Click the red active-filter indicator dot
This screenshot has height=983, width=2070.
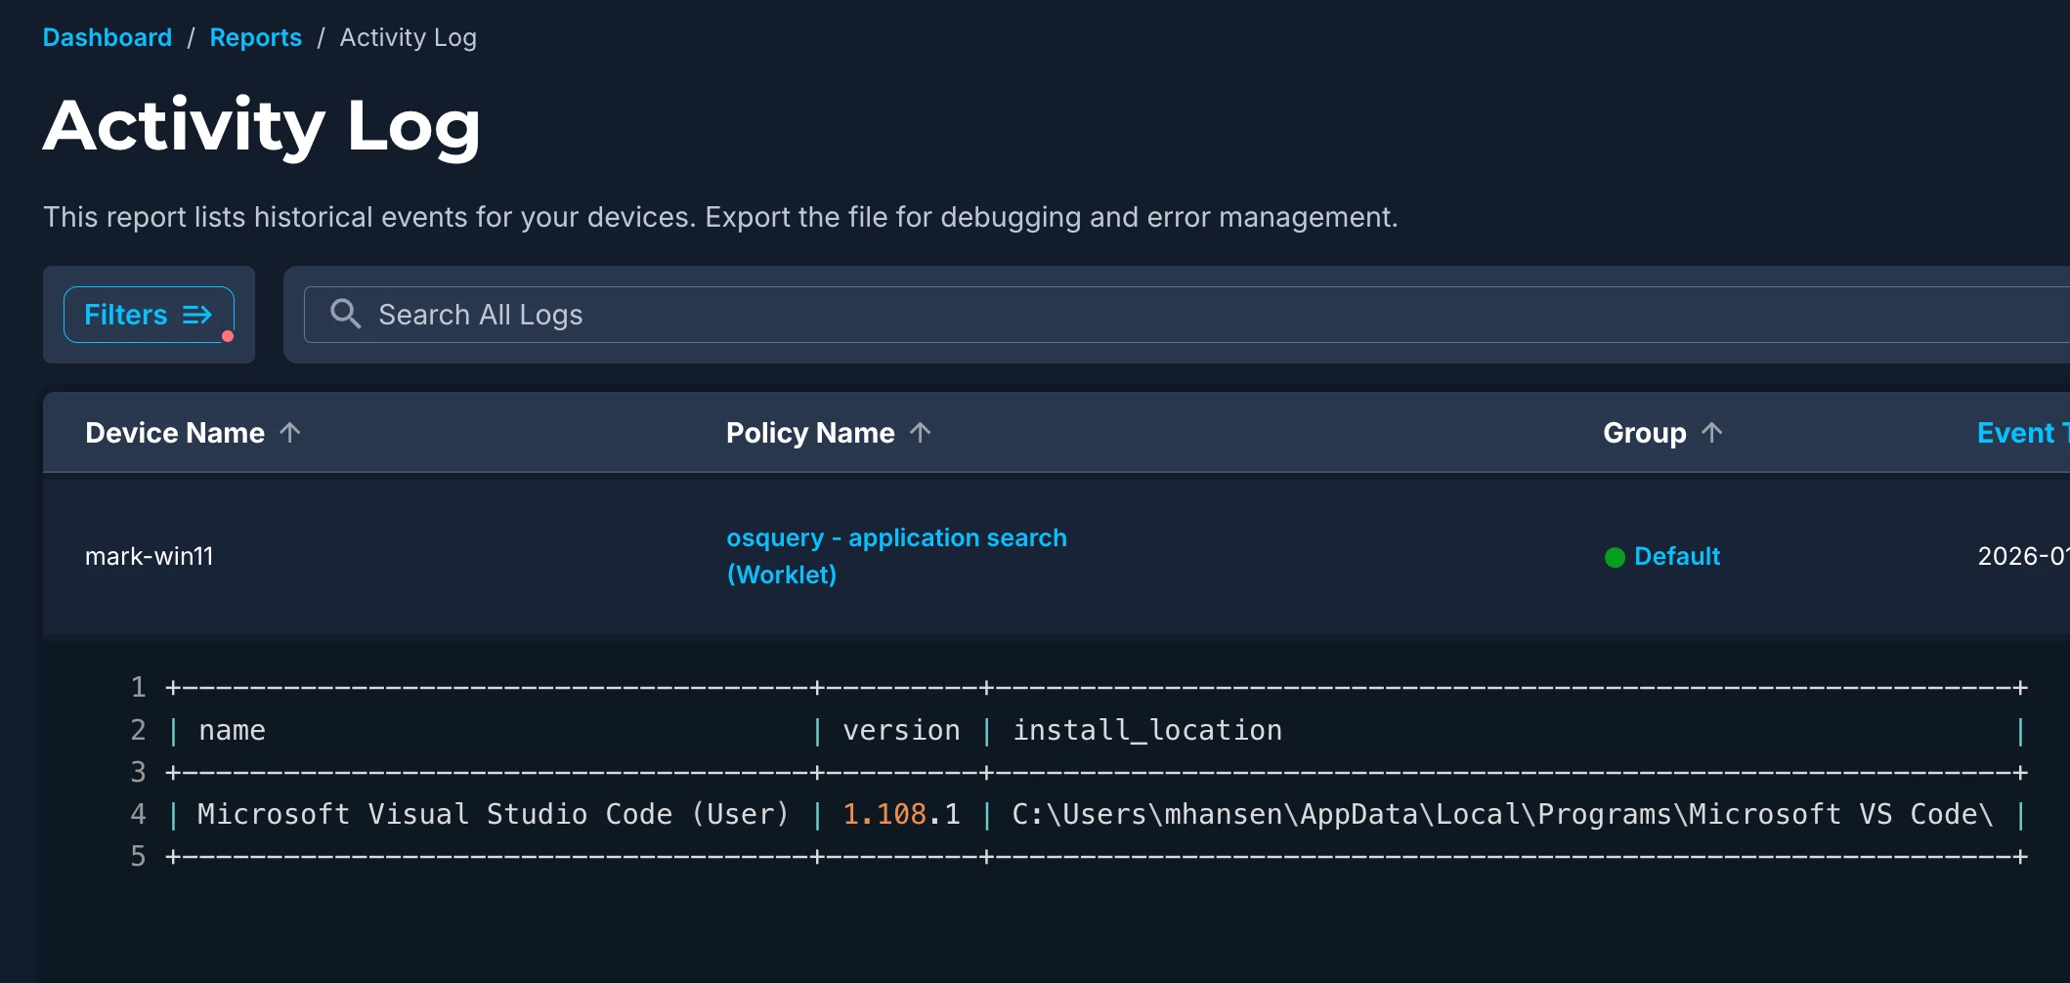[x=228, y=336]
